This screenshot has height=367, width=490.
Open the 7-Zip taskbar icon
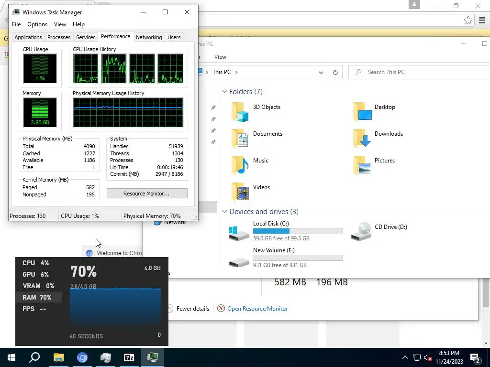129,357
